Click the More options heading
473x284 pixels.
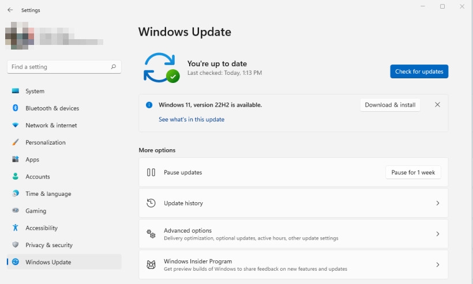pyautogui.click(x=157, y=150)
